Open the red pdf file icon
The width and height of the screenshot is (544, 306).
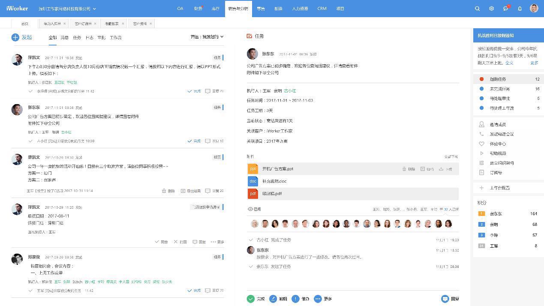(x=253, y=194)
